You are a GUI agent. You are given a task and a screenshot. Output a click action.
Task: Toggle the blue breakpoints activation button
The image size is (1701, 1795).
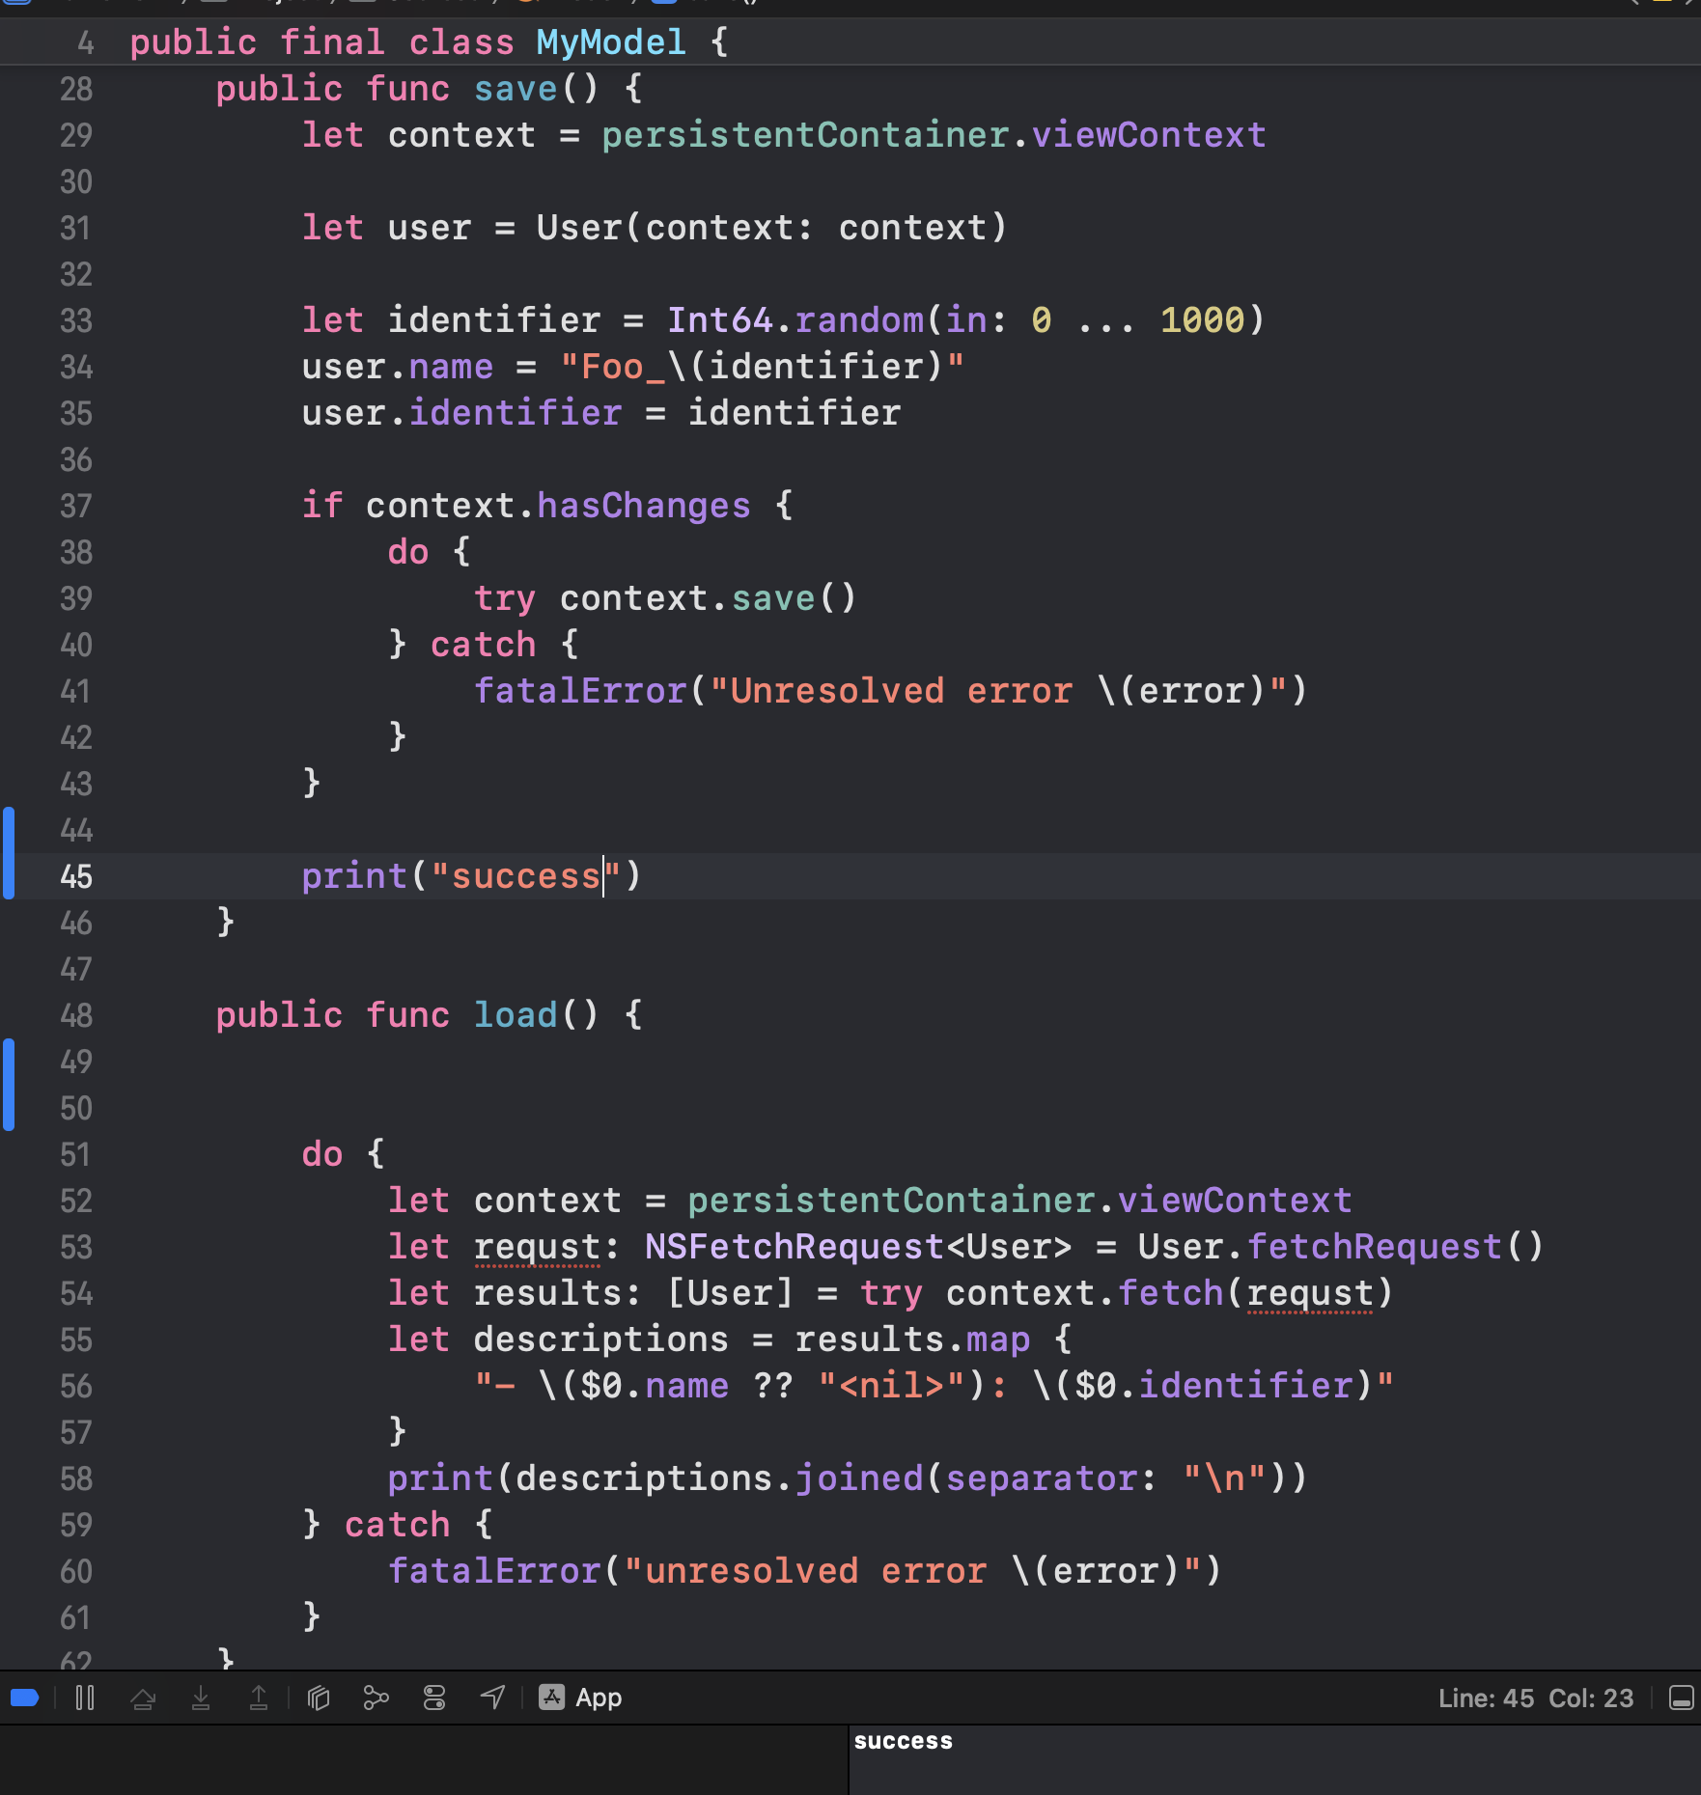click(x=24, y=1698)
